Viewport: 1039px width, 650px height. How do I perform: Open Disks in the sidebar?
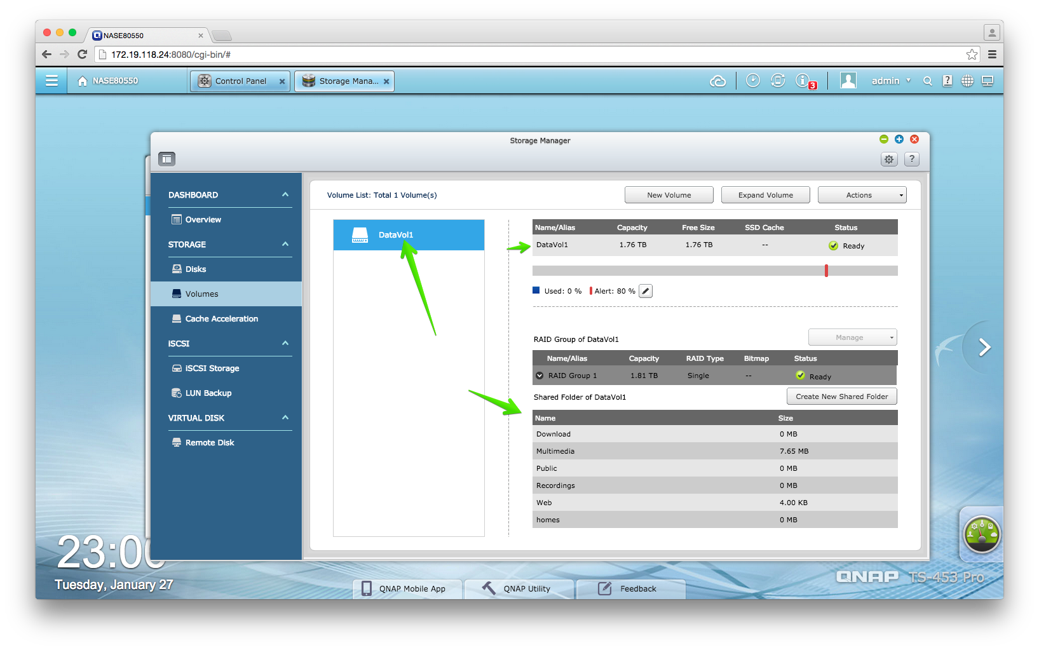tap(226, 269)
